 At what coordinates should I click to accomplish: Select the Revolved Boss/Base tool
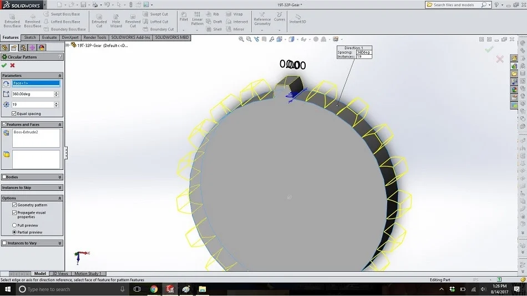point(33,21)
